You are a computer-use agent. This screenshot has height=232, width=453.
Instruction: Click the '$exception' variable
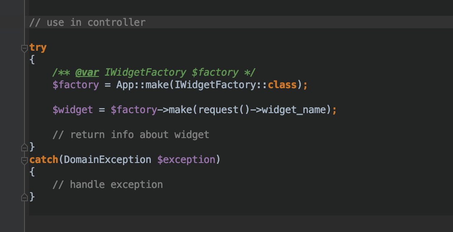(186, 160)
